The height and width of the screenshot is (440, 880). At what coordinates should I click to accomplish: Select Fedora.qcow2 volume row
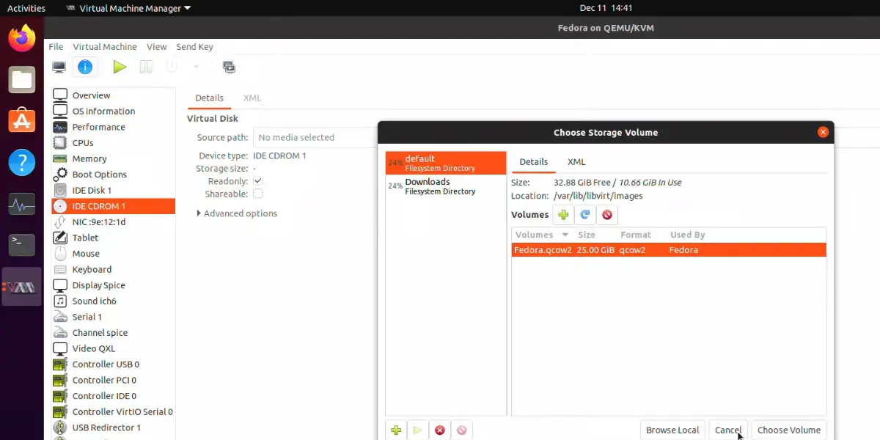click(x=669, y=250)
